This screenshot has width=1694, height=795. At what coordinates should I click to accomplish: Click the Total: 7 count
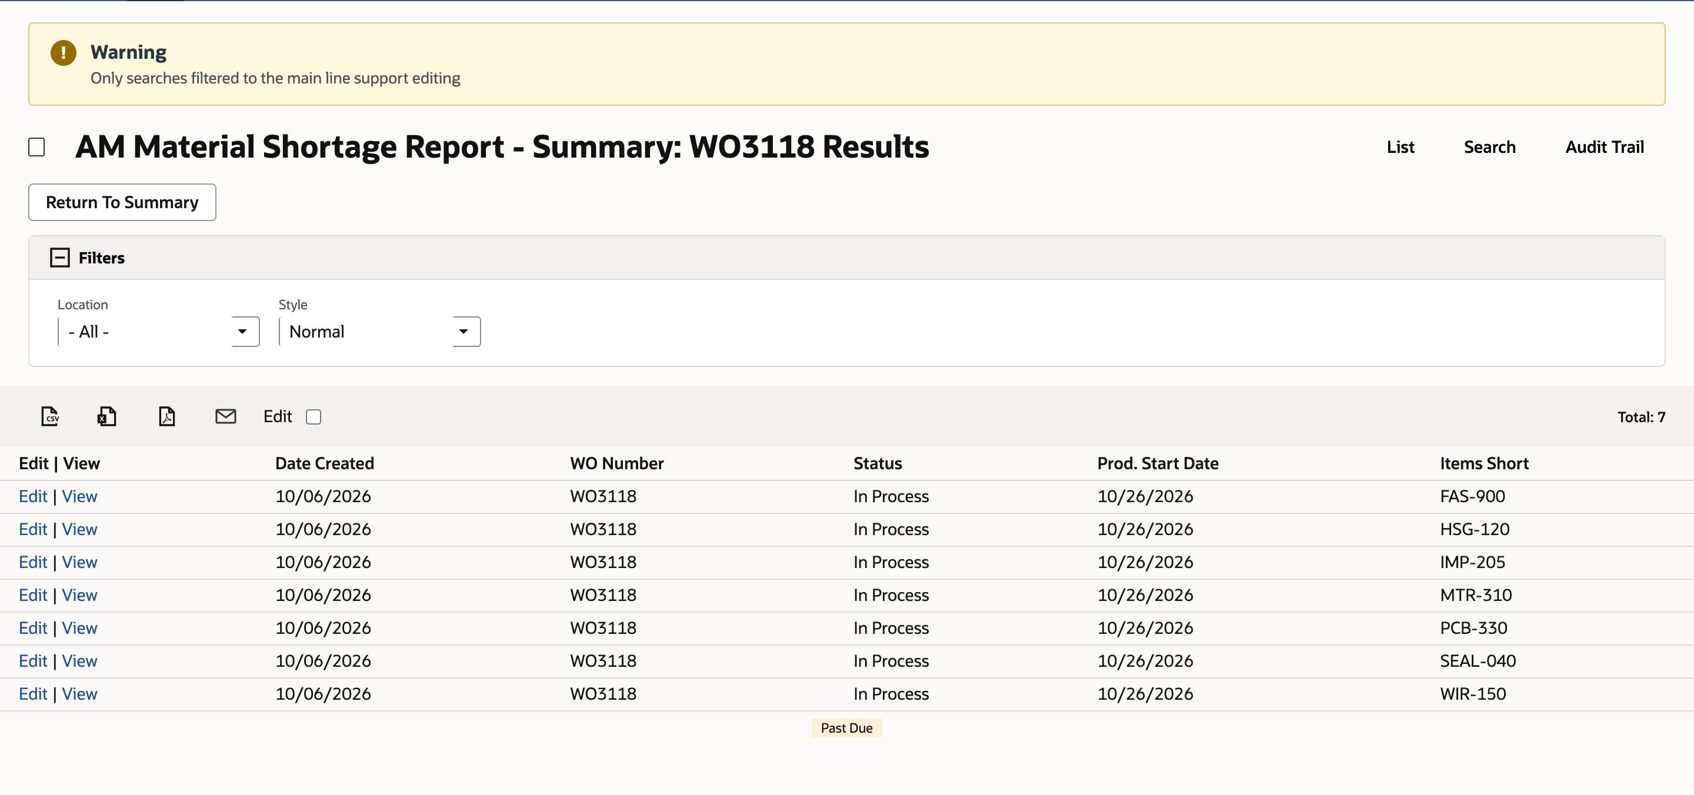coord(1642,417)
